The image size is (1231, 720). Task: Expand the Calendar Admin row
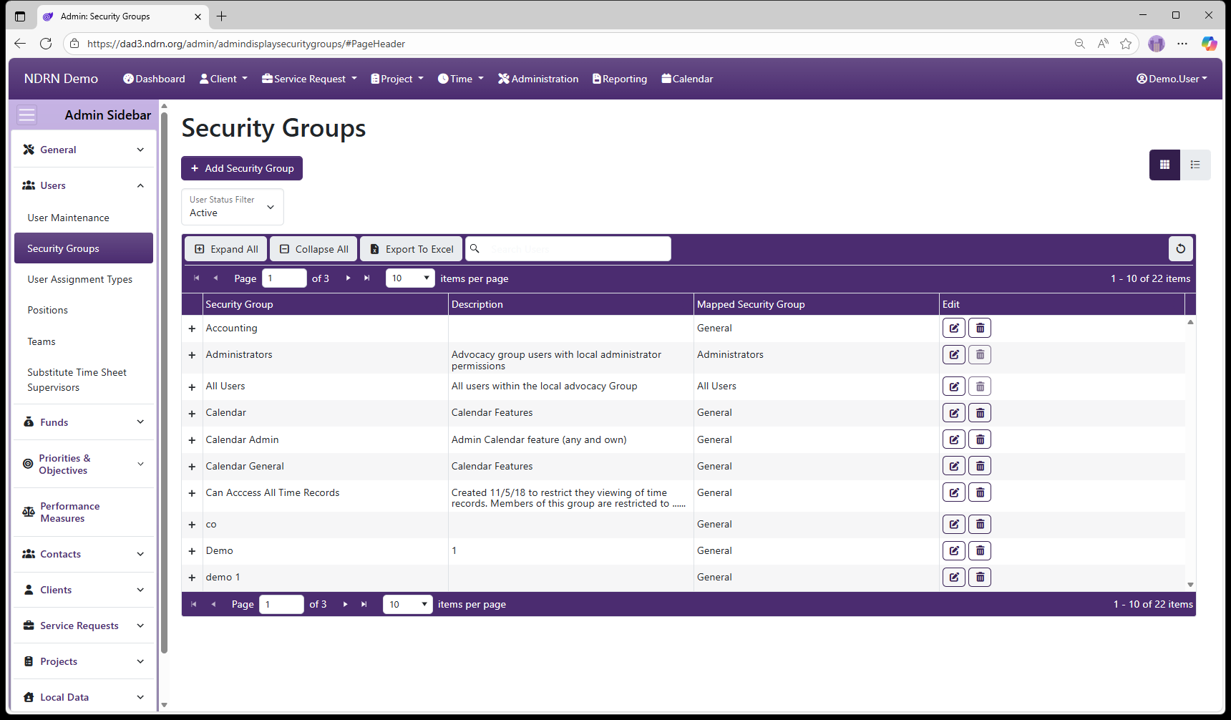click(x=192, y=440)
